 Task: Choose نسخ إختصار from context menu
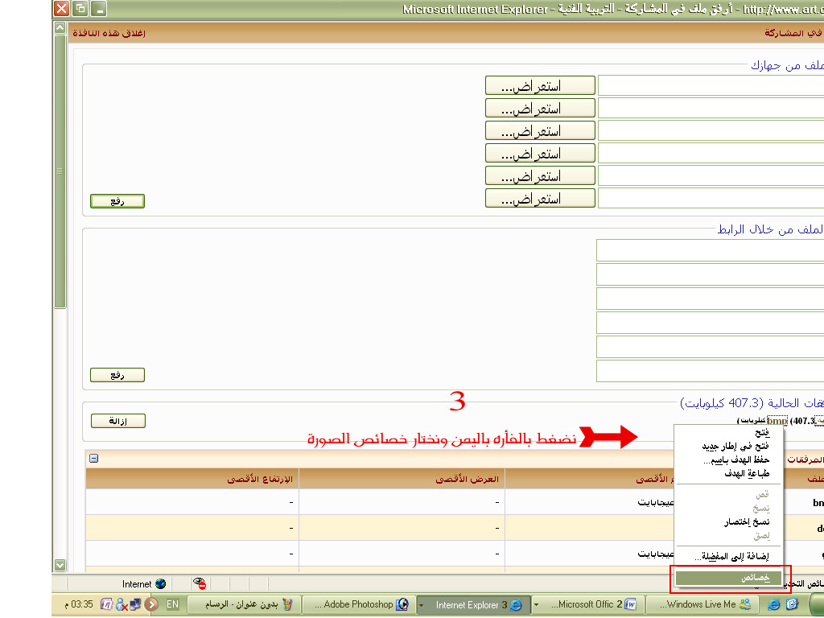pos(729,521)
